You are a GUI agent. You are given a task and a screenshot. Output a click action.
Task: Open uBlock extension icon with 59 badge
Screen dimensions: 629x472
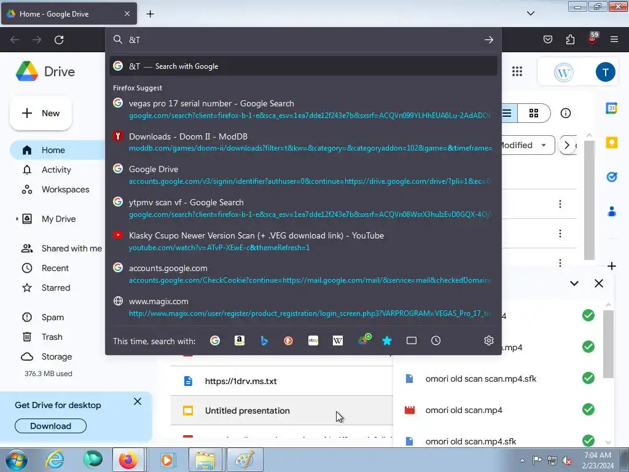coord(593,39)
